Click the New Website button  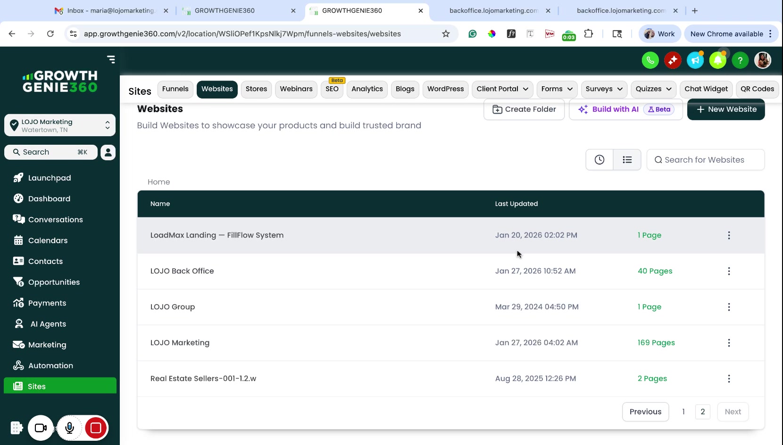[726, 109]
